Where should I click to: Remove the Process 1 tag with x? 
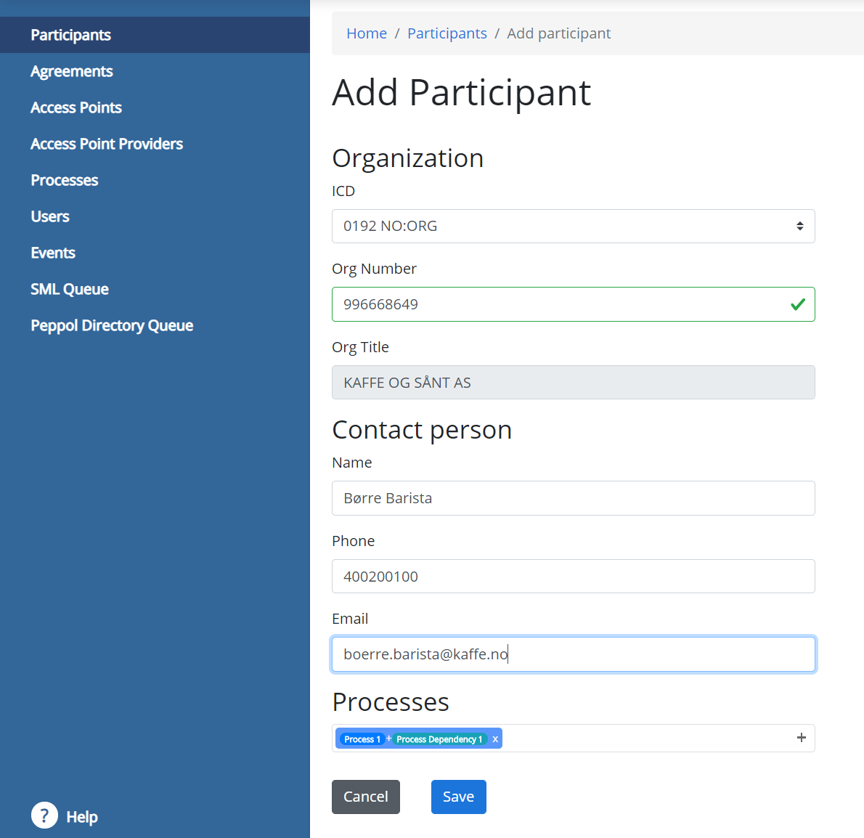coord(495,739)
